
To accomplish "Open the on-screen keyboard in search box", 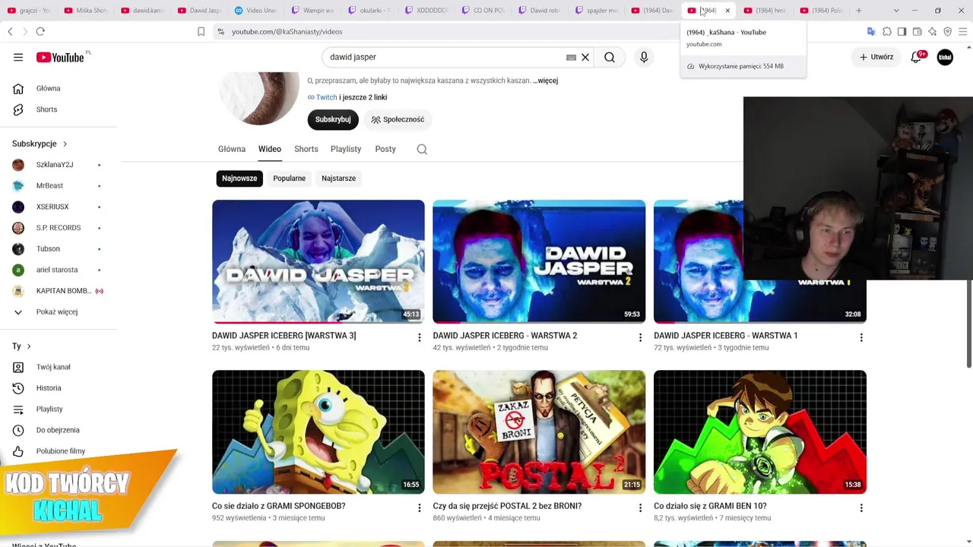I will coord(571,57).
